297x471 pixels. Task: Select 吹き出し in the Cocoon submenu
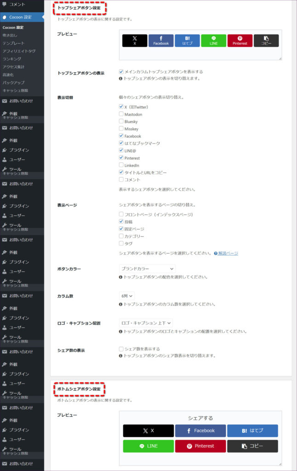11,35
